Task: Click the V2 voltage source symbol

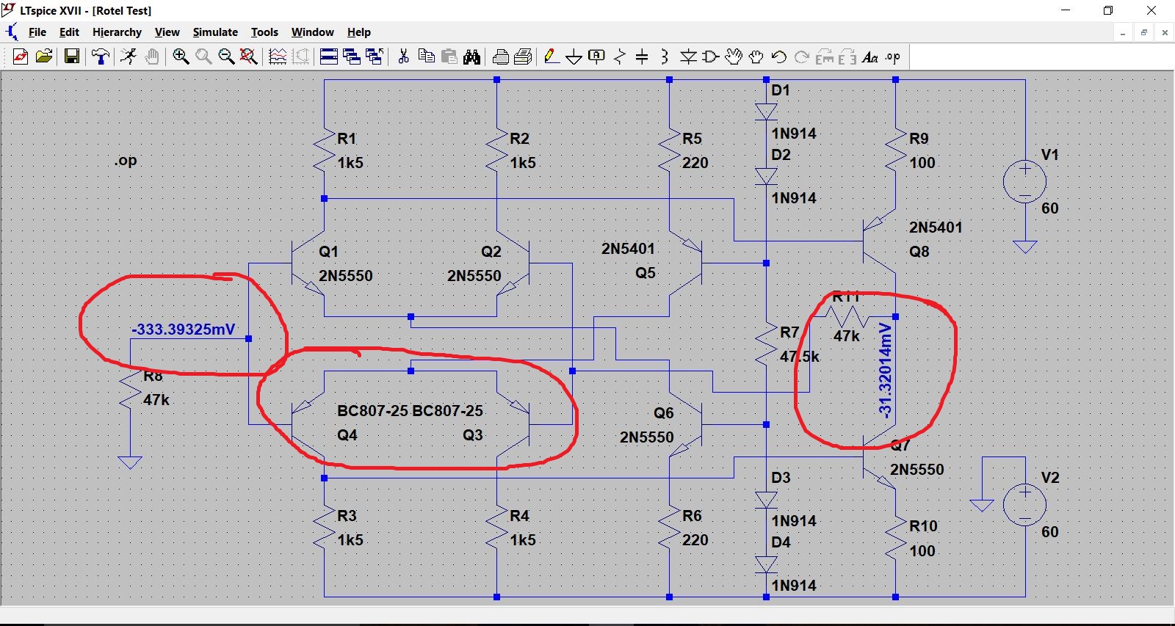Action: tap(1025, 504)
